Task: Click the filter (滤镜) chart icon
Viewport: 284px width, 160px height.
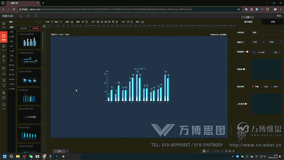Action: point(72,22)
